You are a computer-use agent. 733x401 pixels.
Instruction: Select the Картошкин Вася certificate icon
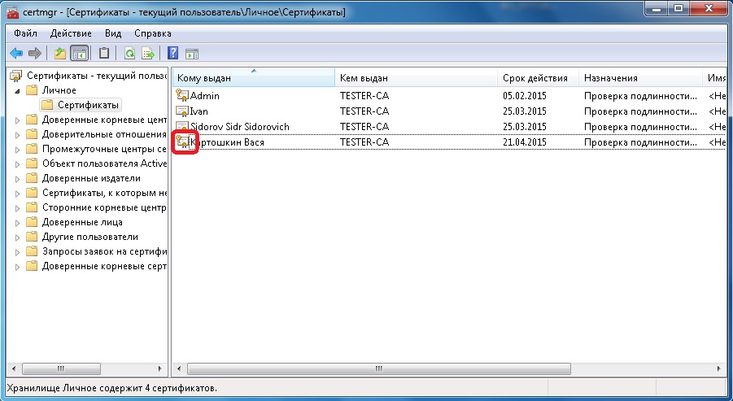click(x=183, y=142)
